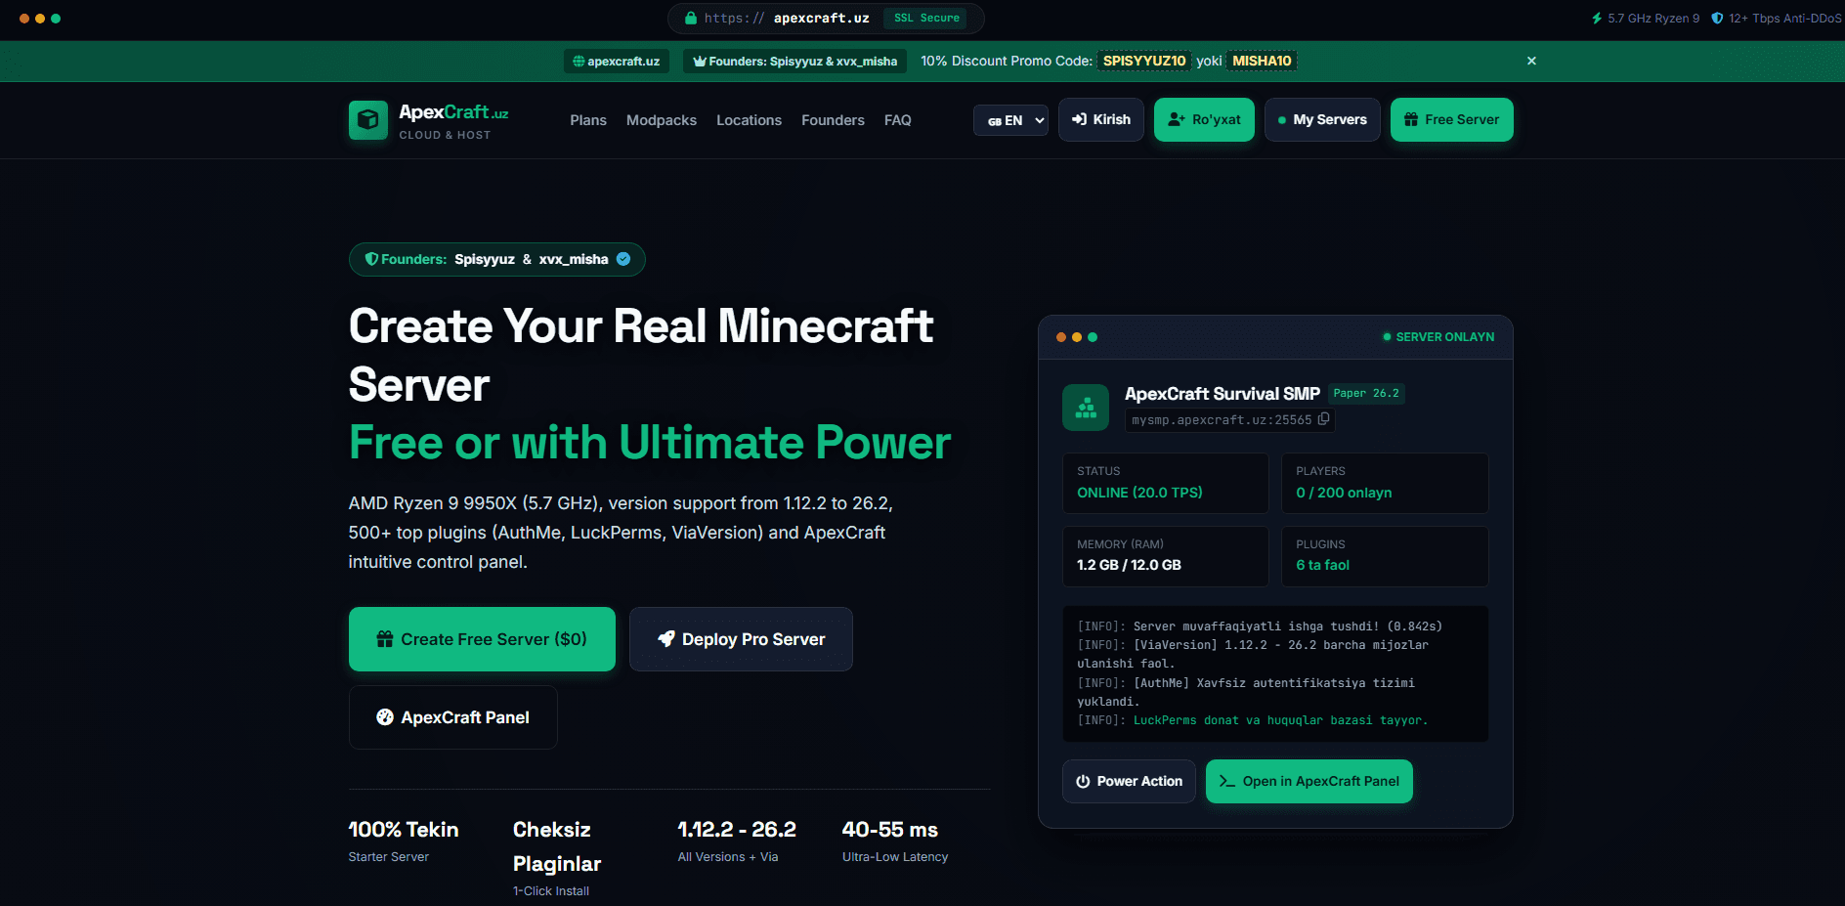The height and width of the screenshot is (906, 1845).
Task: Copy server address mysmp.apexcraft.uz:25565 icon
Action: [1323, 419]
